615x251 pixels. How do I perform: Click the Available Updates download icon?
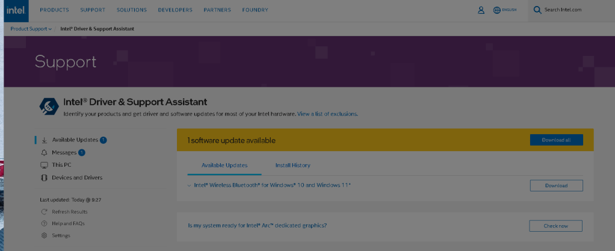click(x=45, y=140)
